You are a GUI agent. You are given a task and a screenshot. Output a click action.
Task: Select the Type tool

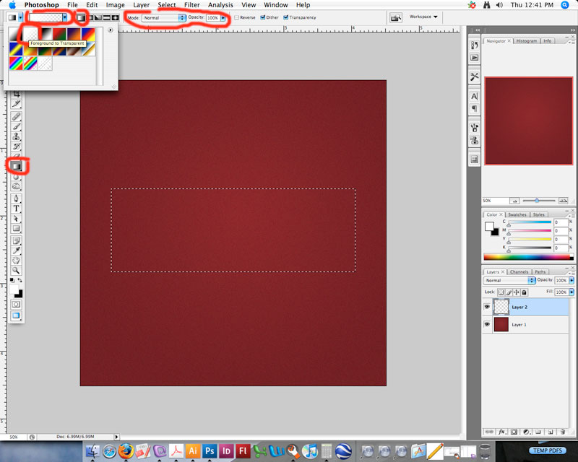tap(16, 208)
